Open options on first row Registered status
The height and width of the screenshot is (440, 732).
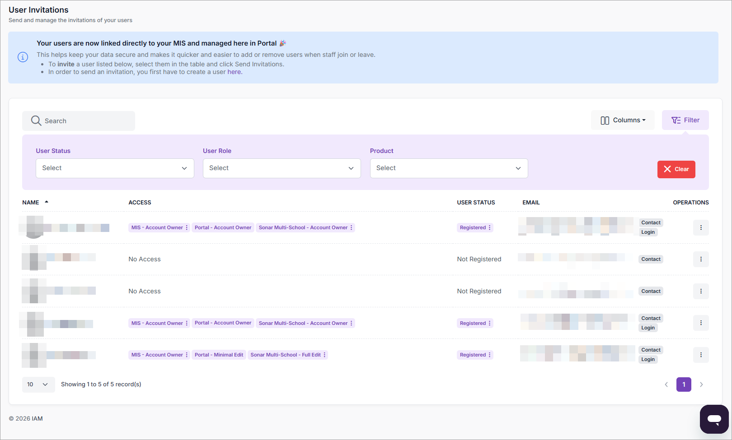(489, 228)
